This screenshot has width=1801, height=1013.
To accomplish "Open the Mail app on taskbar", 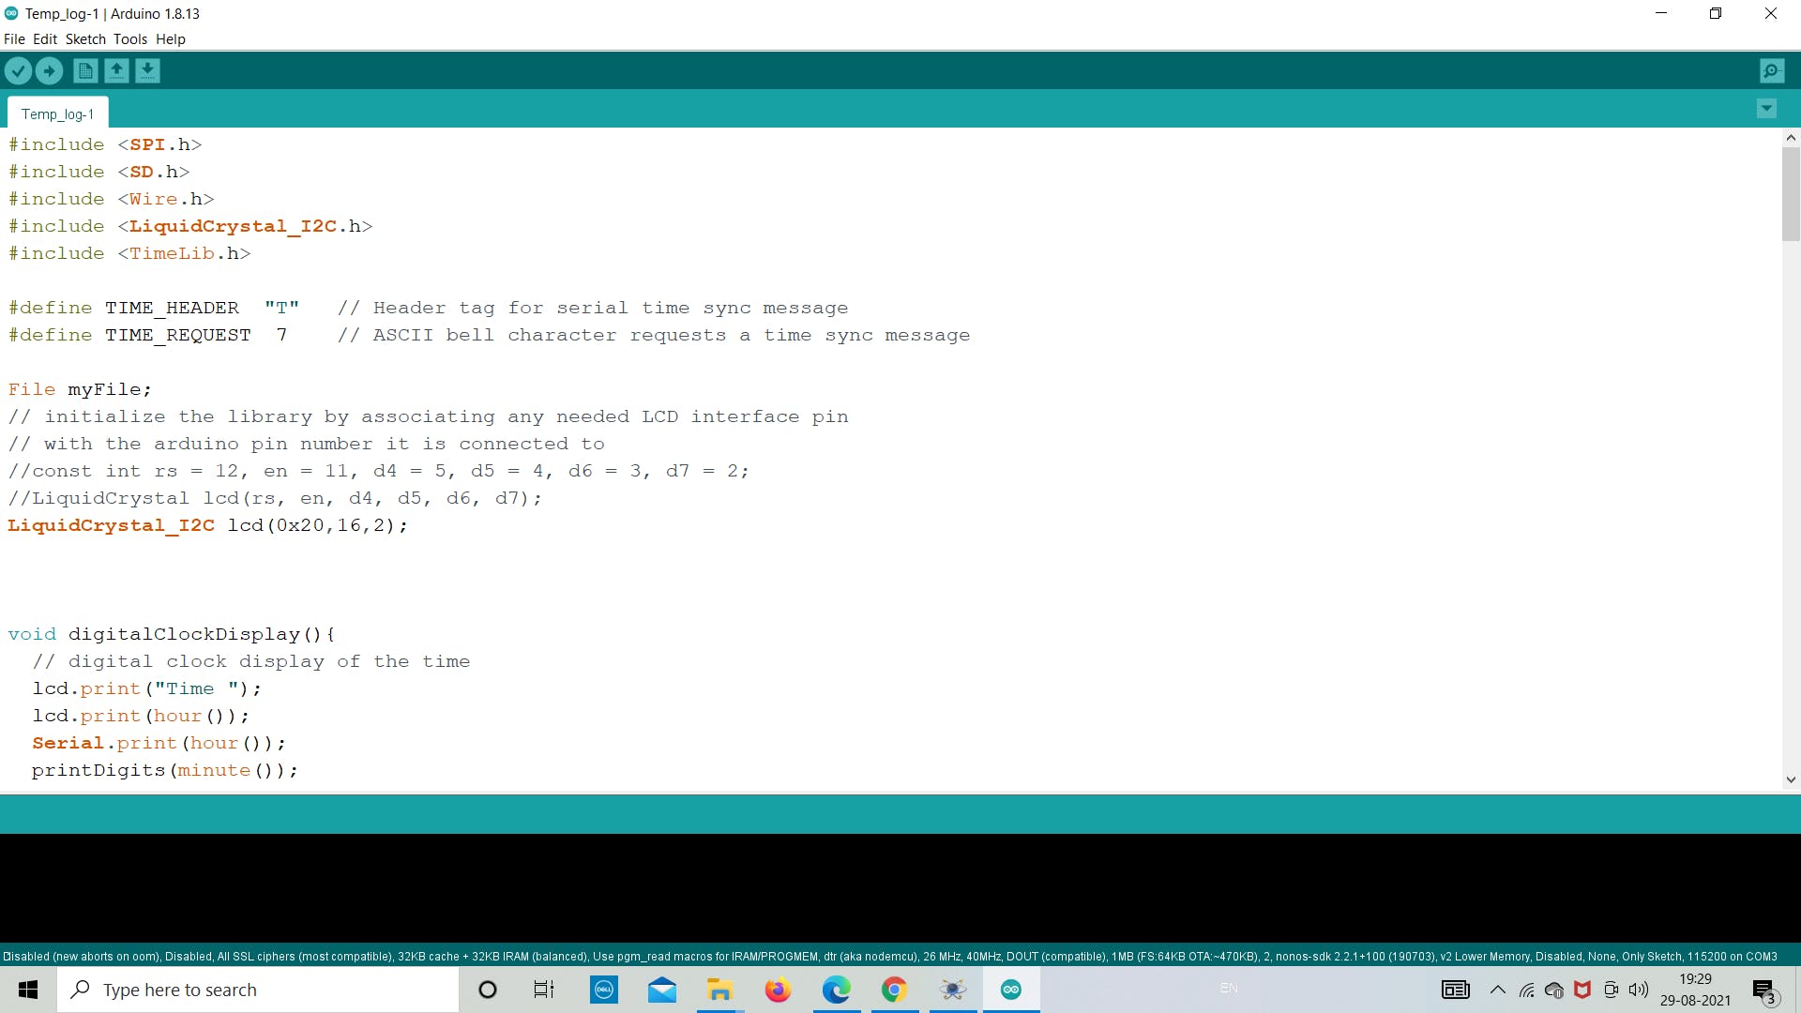I will (x=662, y=990).
